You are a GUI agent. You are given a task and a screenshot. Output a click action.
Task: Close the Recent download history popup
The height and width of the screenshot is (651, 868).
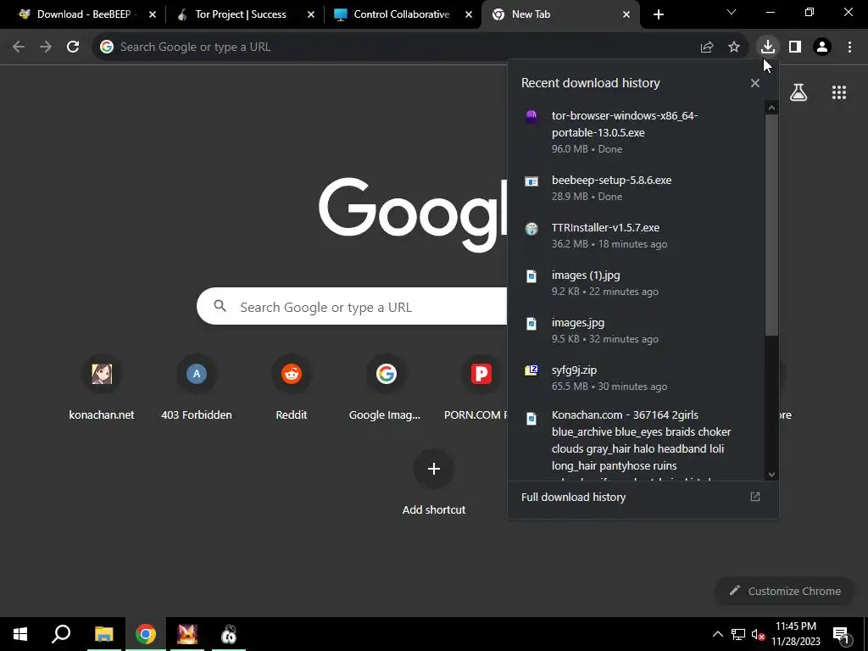pos(755,83)
